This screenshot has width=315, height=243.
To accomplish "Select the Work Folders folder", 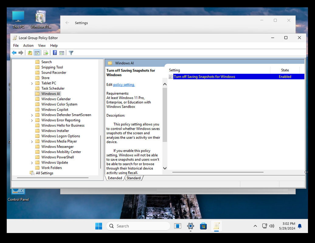I will click(x=49, y=168).
